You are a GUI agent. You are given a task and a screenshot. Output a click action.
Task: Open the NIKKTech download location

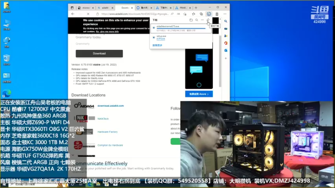(103, 119)
